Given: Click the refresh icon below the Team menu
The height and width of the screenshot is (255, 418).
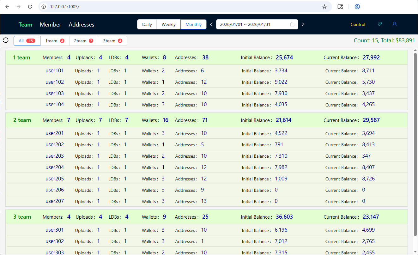Looking at the screenshot, I should pyautogui.click(x=6, y=40).
